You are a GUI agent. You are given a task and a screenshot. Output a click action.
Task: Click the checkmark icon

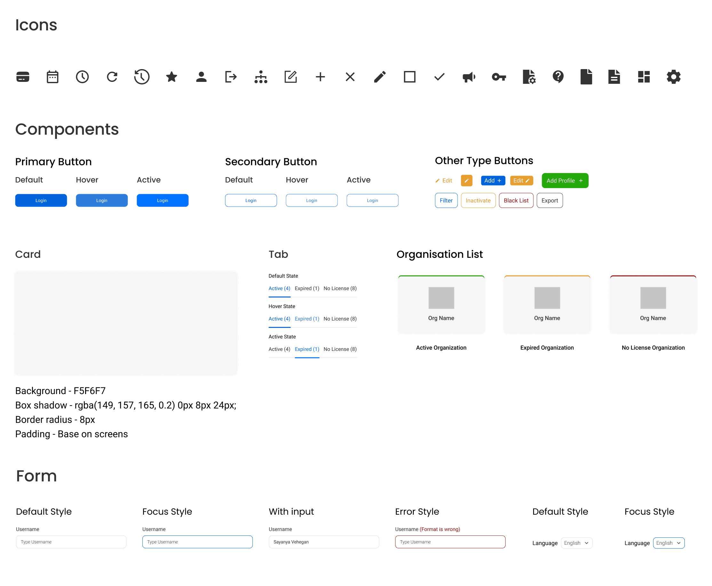(x=439, y=77)
